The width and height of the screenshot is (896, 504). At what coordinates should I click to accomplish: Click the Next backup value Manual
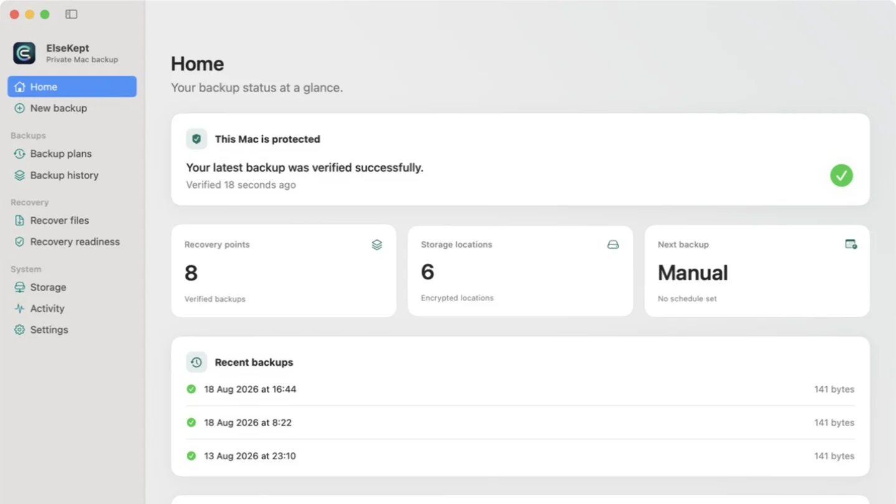point(693,273)
